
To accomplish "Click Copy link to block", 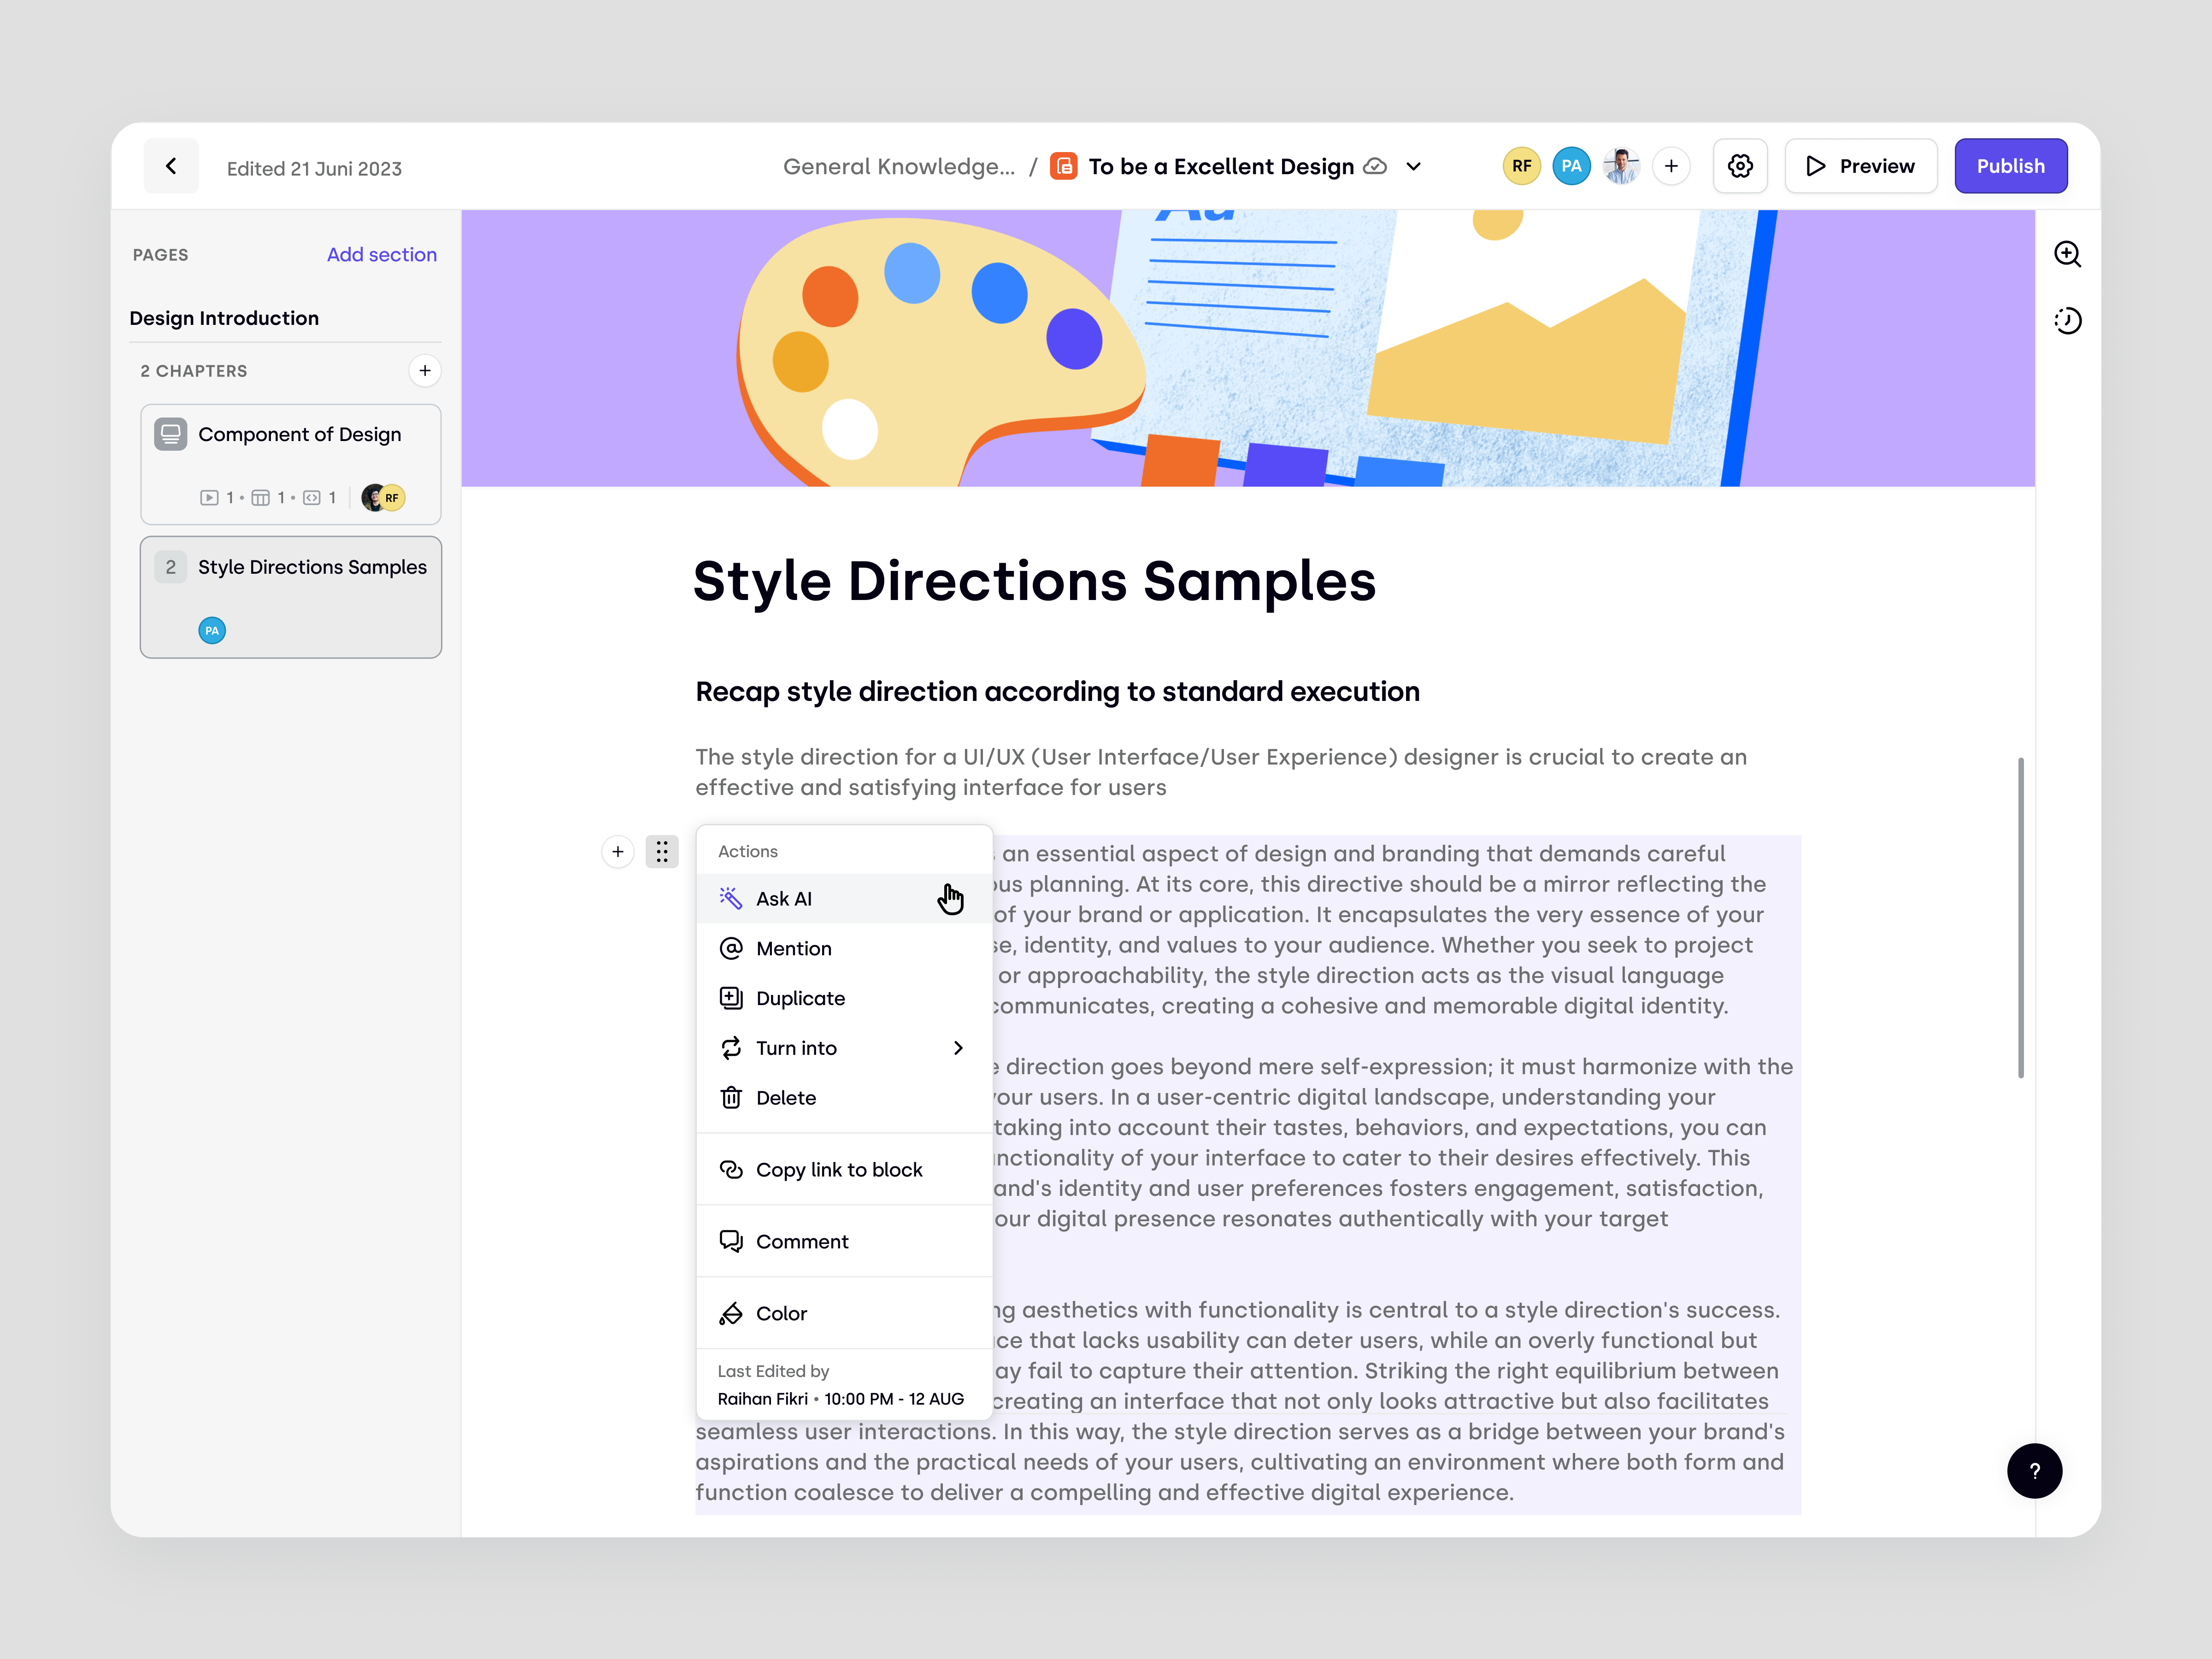I will point(839,1169).
